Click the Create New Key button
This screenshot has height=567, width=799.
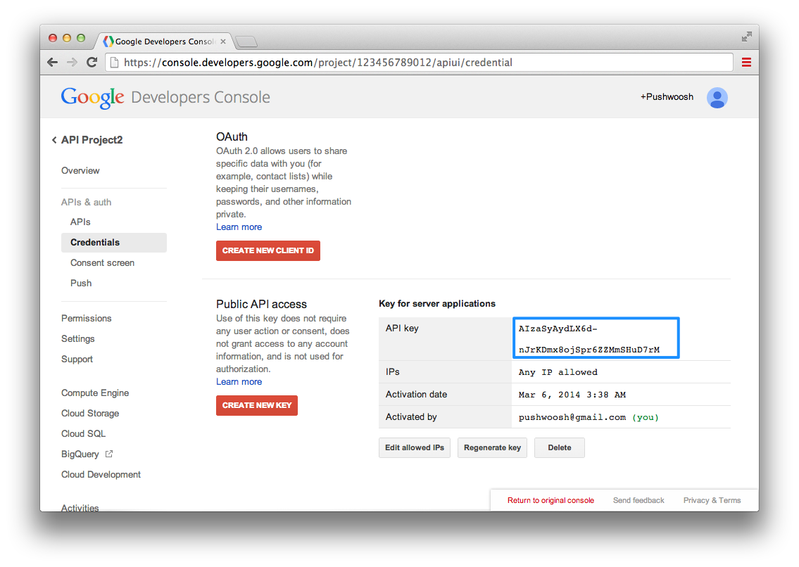257,405
